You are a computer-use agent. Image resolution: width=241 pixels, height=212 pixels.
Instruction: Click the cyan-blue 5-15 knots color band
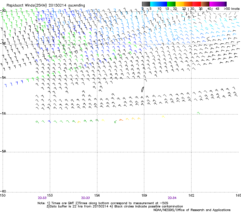tap(159, 4)
